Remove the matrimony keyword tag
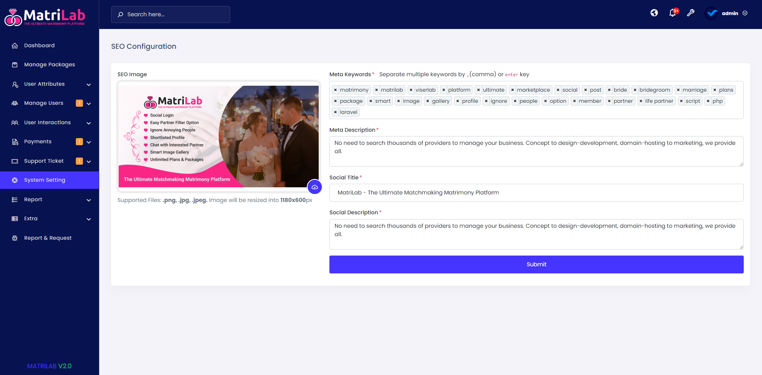This screenshot has width=762, height=375. pyautogui.click(x=336, y=90)
